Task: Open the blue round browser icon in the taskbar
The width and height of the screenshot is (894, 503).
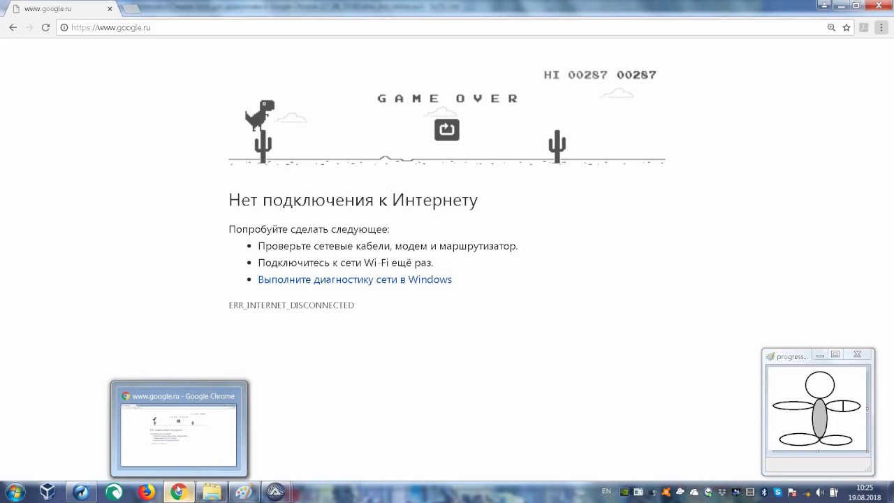Action: pos(81,492)
